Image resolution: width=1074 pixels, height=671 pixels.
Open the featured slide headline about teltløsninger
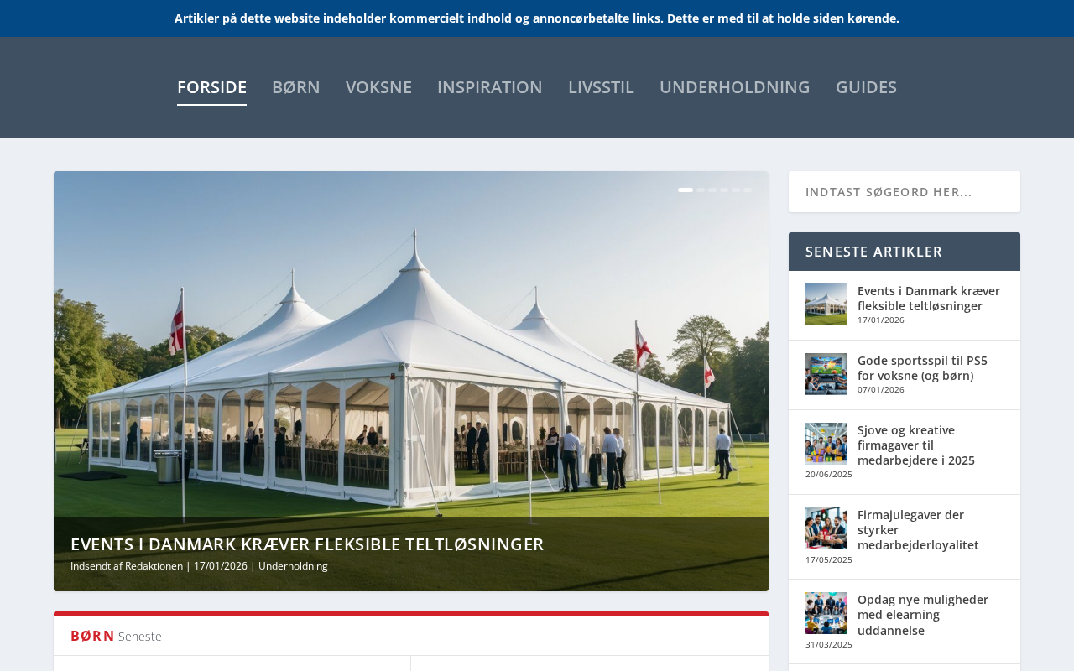pos(307,544)
